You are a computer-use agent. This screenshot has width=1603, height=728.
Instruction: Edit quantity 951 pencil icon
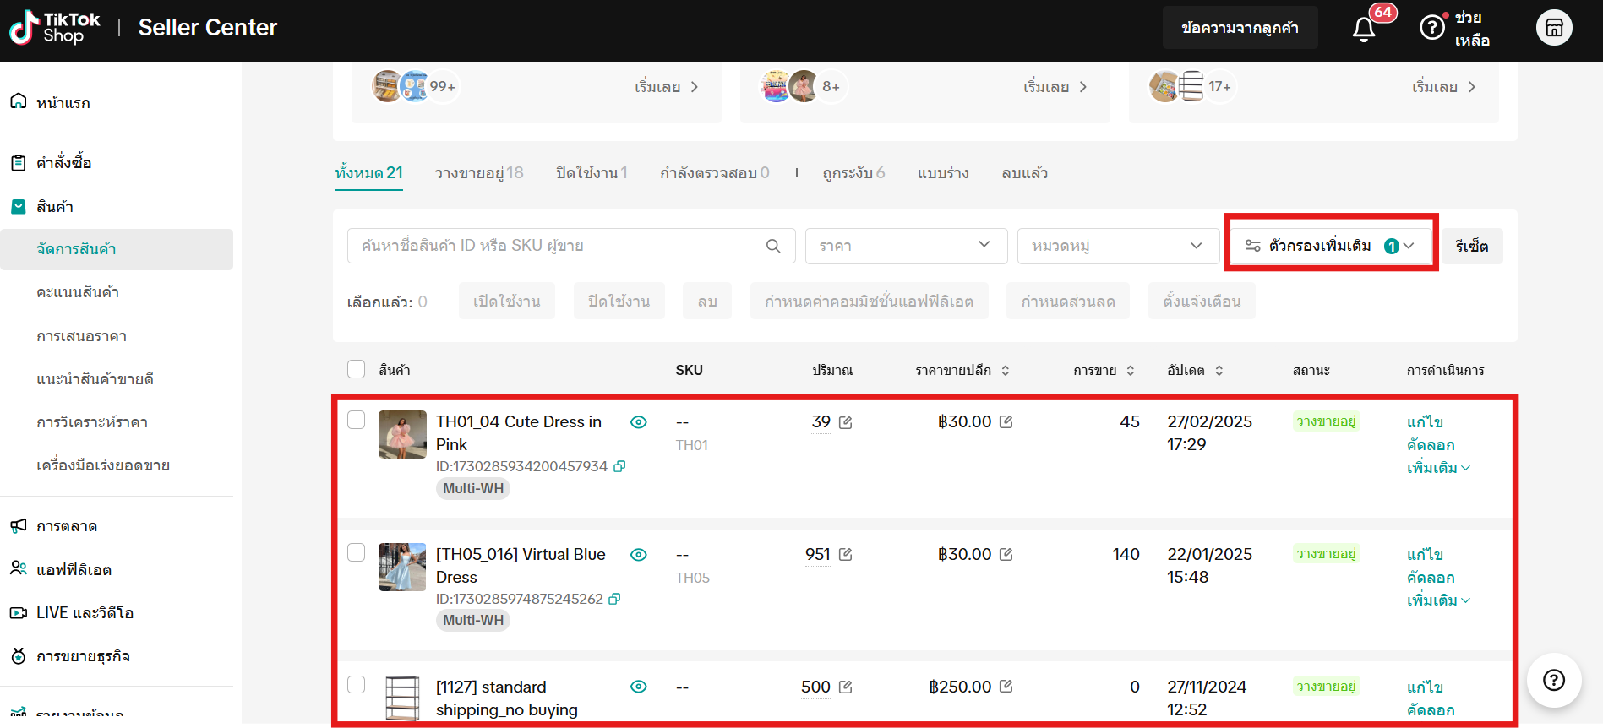pos(845,555)
